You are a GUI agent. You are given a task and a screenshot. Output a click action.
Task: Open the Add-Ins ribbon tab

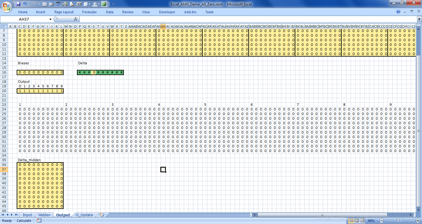pyautogui.click(x=190, y=12)
